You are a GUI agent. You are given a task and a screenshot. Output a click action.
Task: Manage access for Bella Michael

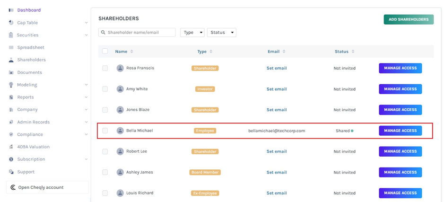[x=400, y=131]
